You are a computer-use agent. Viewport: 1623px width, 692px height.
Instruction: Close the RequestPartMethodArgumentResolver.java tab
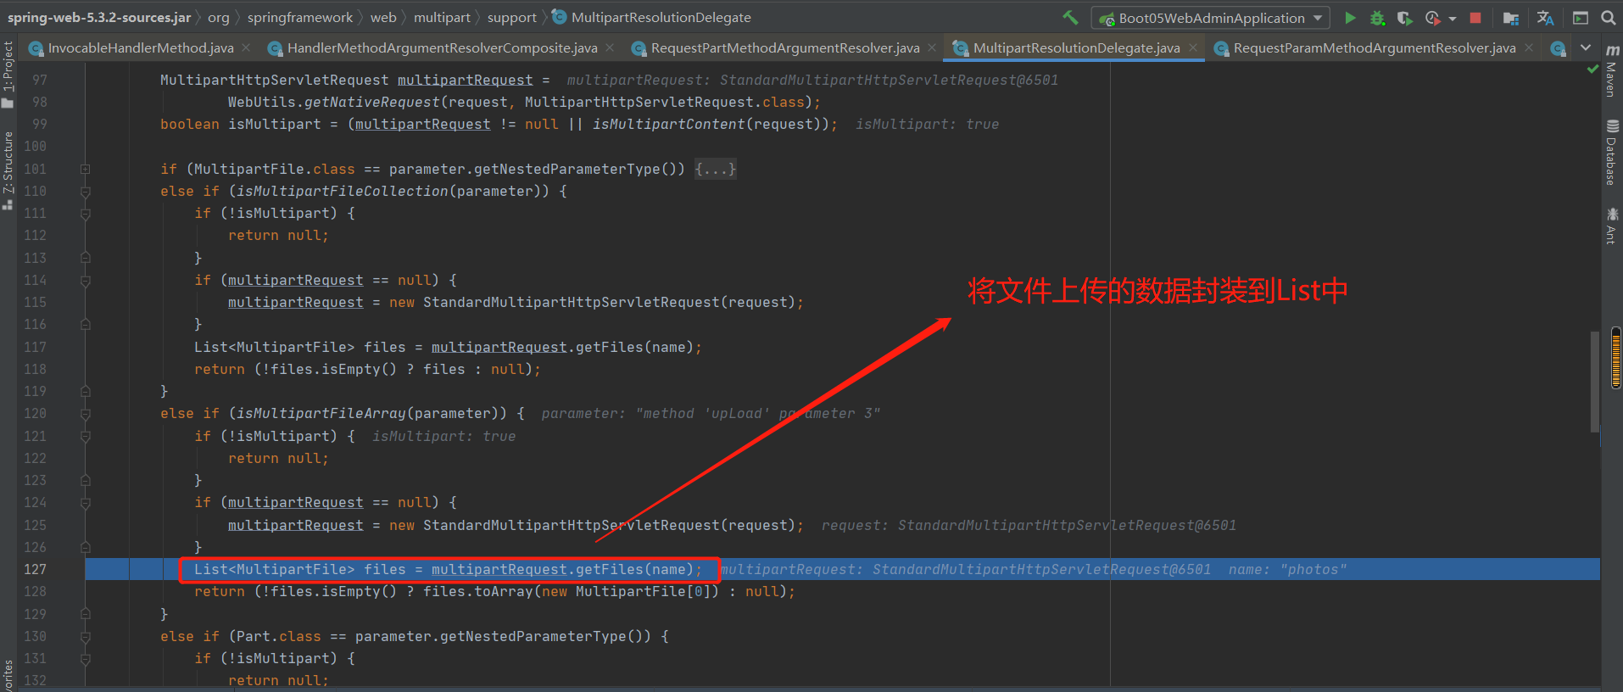pos(932,47)
